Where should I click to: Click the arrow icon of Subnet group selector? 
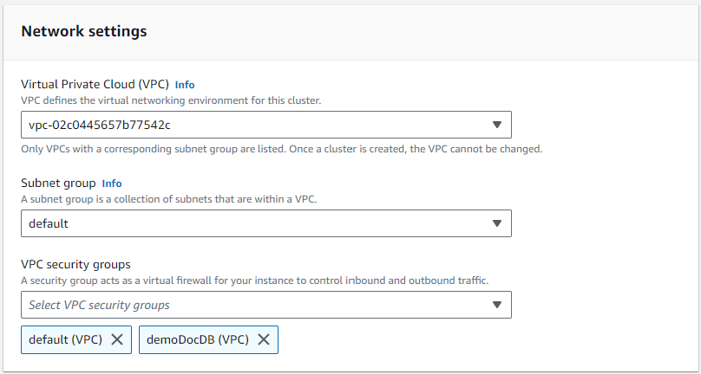496,223
